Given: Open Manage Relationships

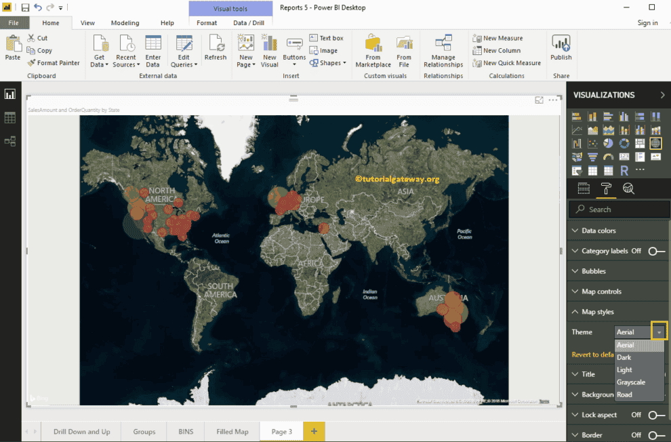Looking at the screenshot, I should tap(443, 52).
